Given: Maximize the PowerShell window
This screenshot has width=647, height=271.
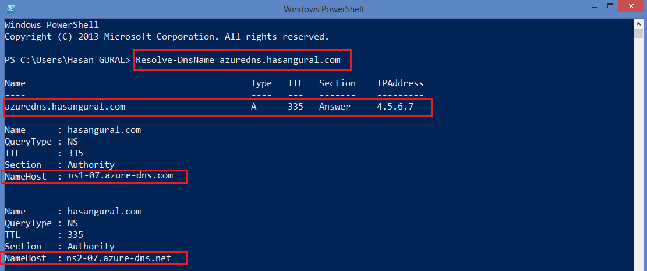Looking at the screenshot, I should pos(610,6).
